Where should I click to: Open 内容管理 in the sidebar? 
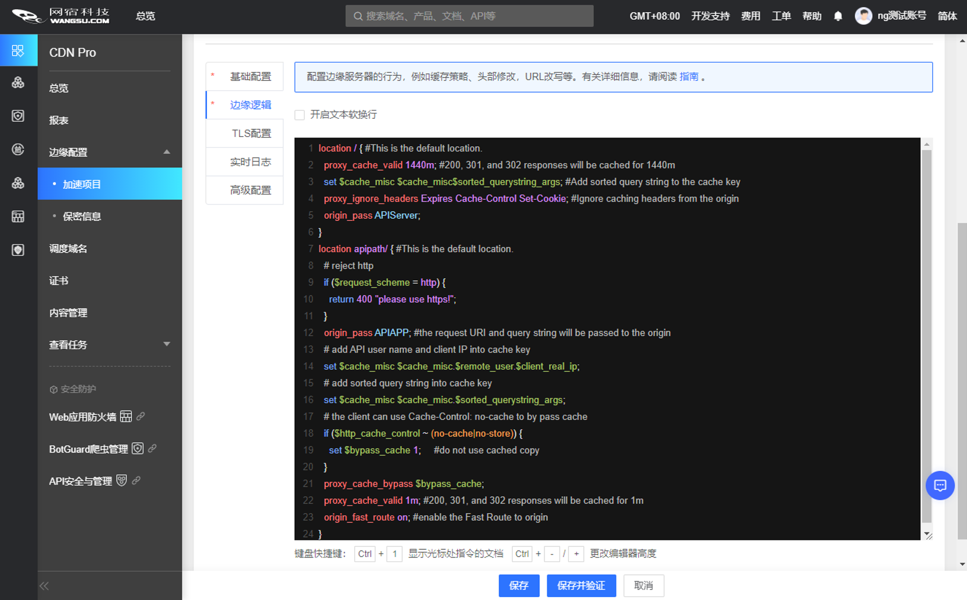(68, 312)
